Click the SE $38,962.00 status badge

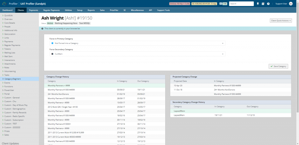pyautogui.click(x=204, y=3)
